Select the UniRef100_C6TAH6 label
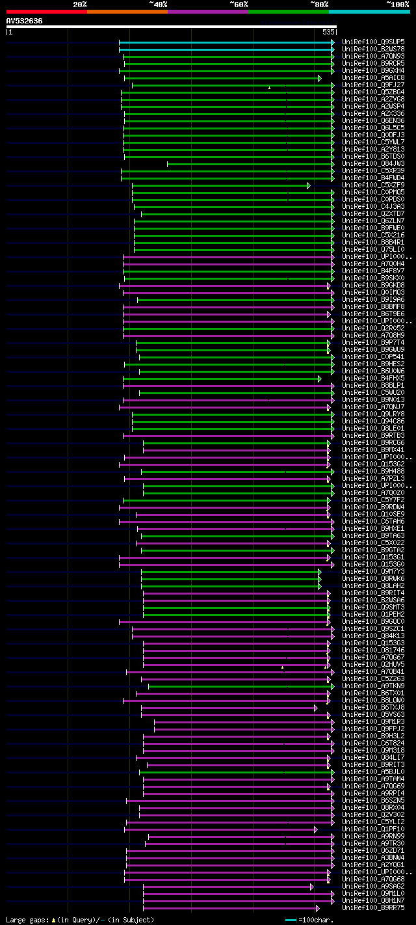Screen dimensions: 416x925 373,521
